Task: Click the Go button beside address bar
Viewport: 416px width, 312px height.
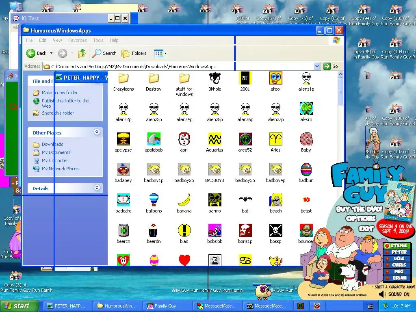Action: click(x=331, y=66)
